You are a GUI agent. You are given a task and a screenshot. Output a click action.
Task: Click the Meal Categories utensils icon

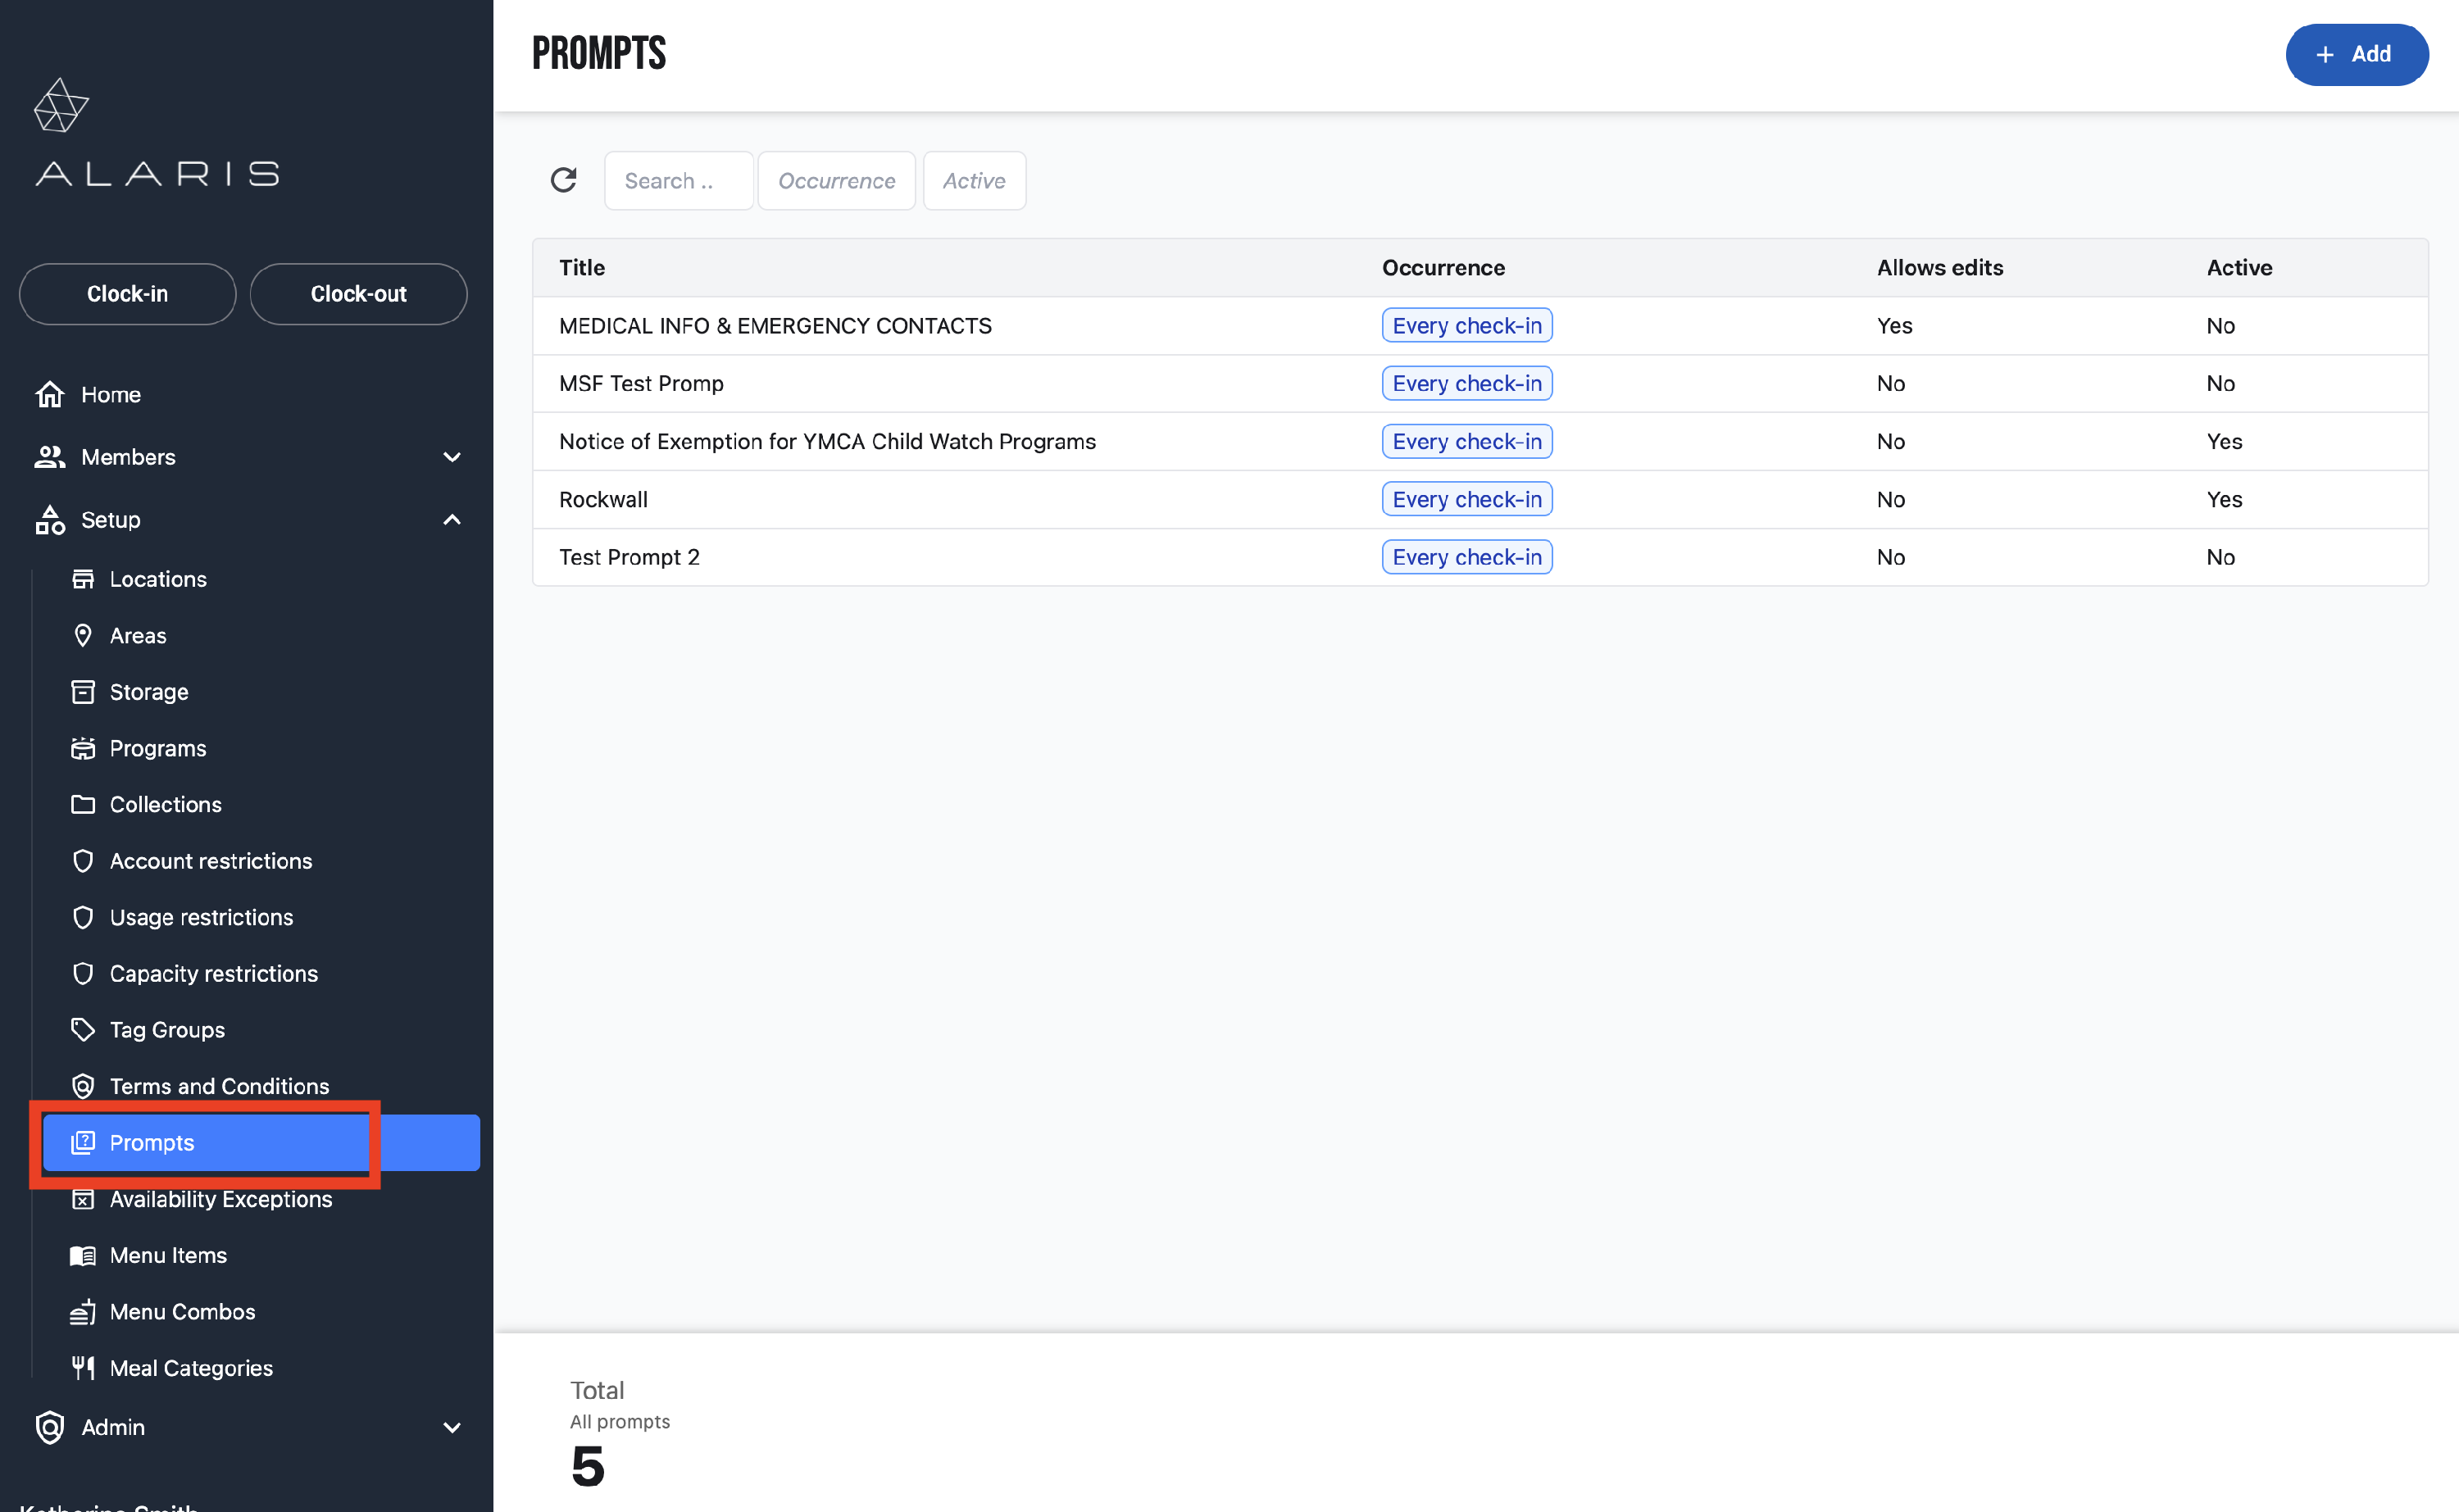click(x=83, y=1368)
